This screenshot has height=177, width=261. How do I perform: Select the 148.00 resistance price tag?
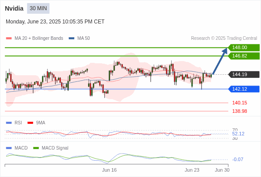click(x=244, y=47)
